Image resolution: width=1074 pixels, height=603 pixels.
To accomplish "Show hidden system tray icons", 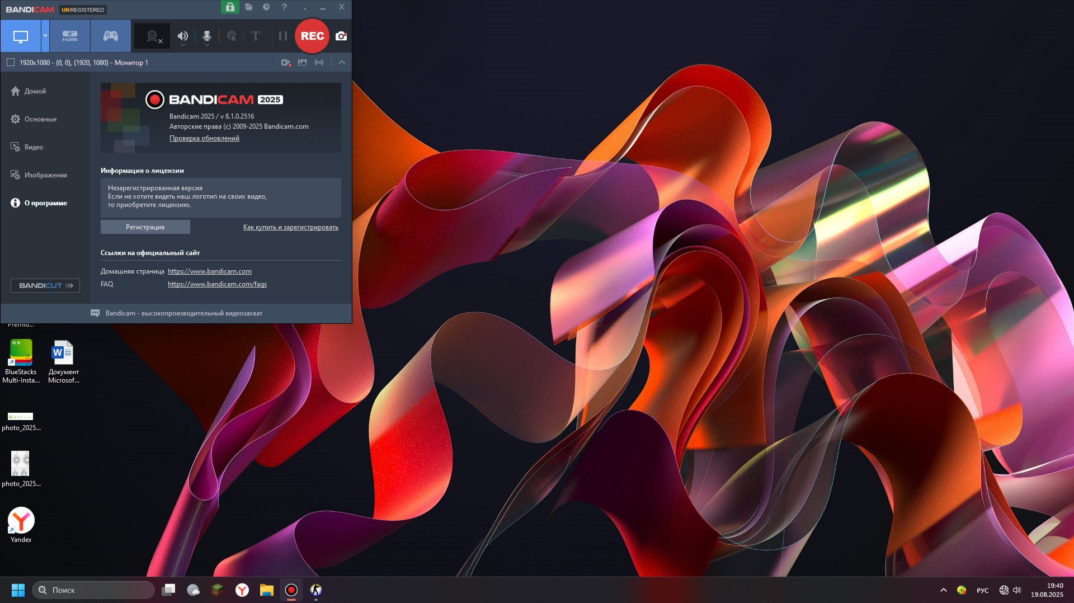I will (944, 590).
